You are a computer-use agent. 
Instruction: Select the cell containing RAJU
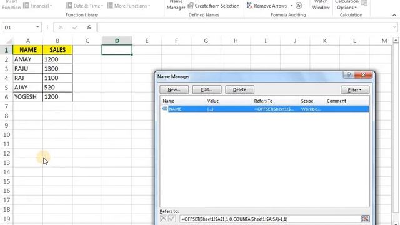[27, 69]
